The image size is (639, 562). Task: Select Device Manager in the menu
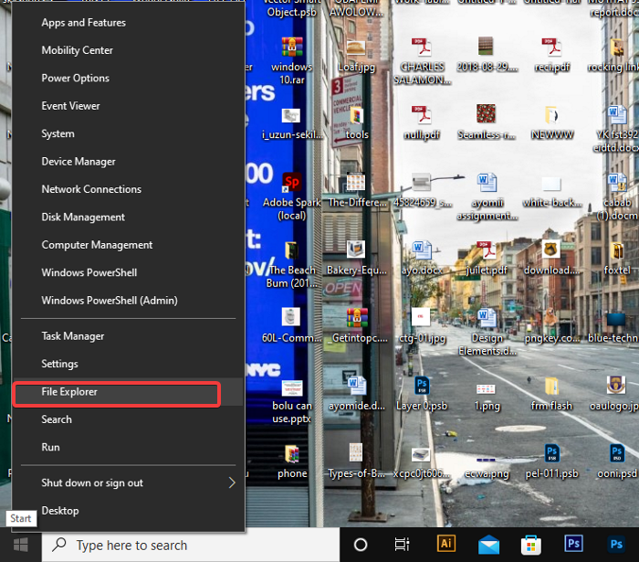point(79,162)
